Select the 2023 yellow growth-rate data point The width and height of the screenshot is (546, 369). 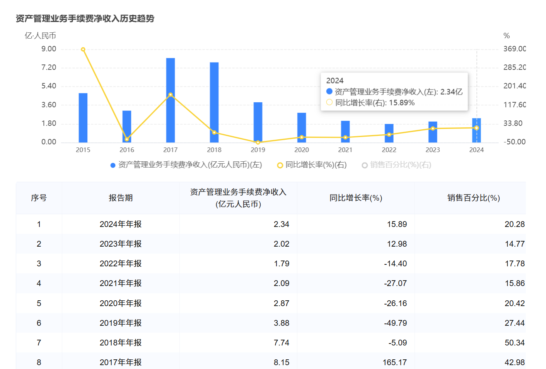pyautogui.click(x=433, y=129)
